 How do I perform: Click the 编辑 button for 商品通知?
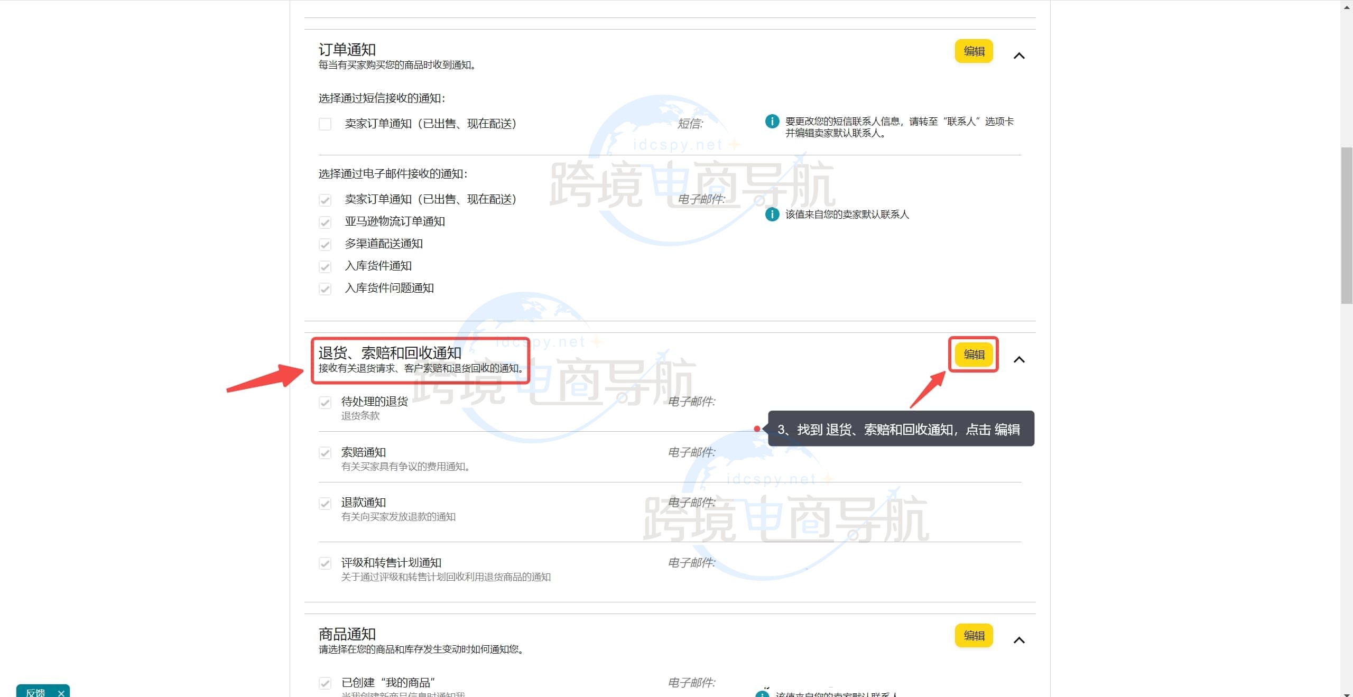[974, 636]
